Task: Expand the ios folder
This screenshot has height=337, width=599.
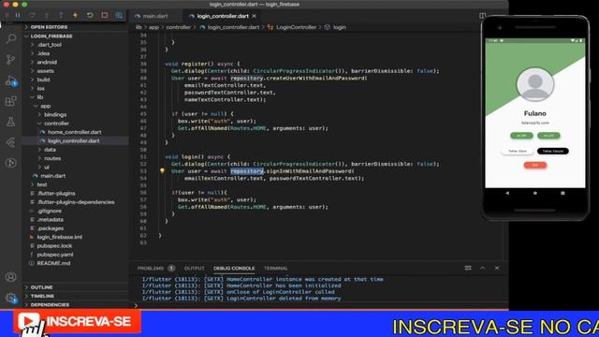Action: [40, 88]
